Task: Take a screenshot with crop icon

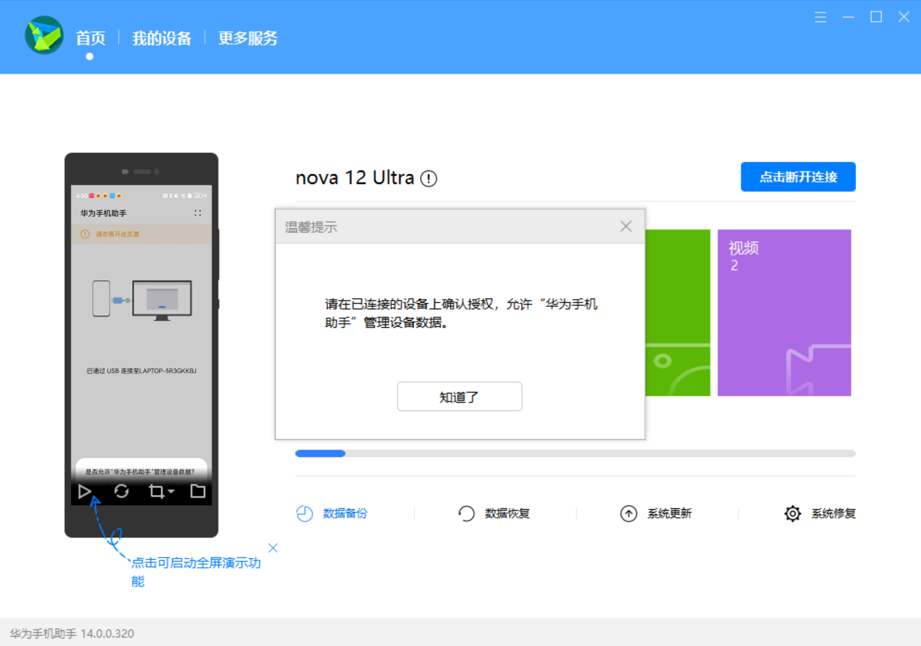Action: [156, 492]
